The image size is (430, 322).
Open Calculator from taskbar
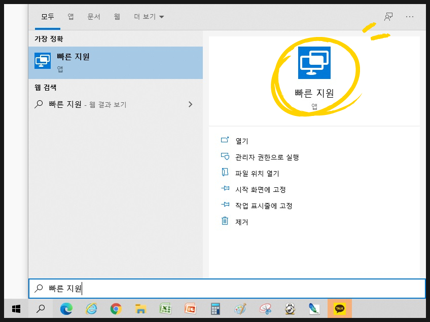(216, 309)
